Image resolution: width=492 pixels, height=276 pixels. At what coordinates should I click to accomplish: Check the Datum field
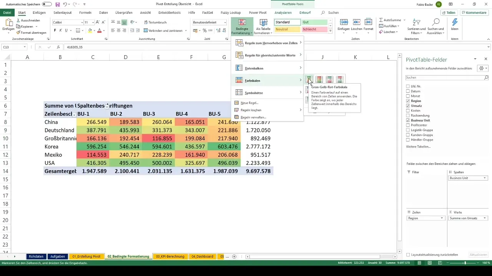tap(408, 91)
